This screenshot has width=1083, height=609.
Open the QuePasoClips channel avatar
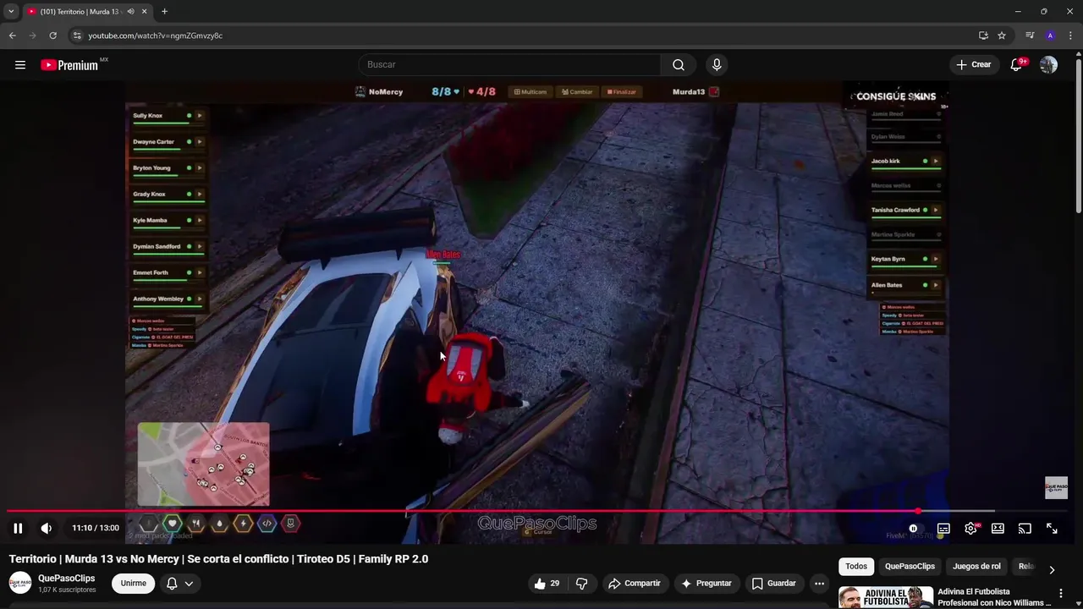20,583
